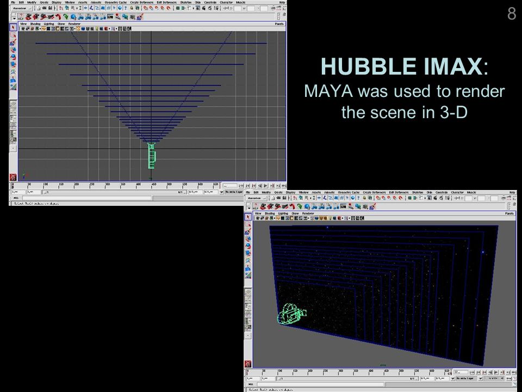Open the Shading panel menu in top-left window
The width and height of the screenshot is (522, 392).
tap(35, 23)
